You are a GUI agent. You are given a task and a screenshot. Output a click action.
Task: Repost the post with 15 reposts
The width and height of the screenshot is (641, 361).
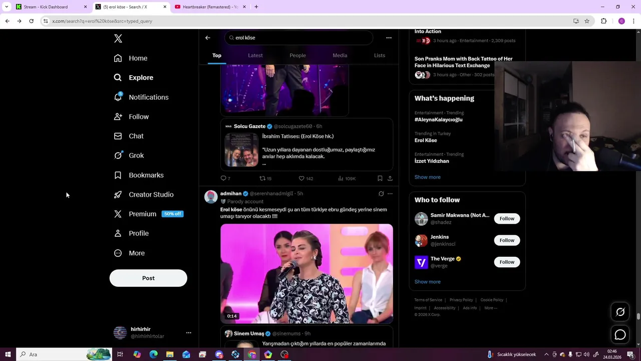[x=265, y=178]
